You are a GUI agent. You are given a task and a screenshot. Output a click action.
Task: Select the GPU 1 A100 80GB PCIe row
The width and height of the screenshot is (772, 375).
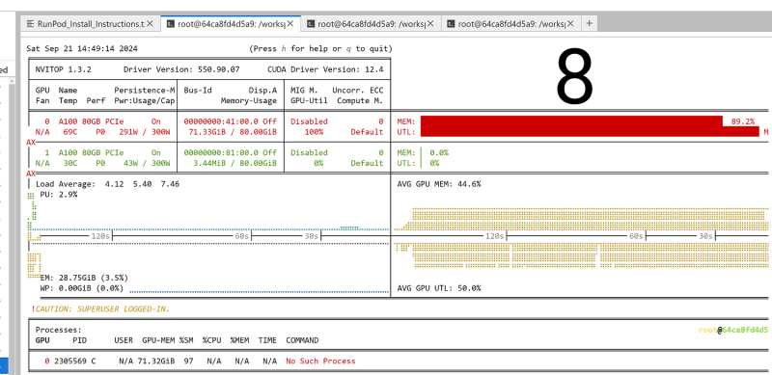tap(209, 158)
